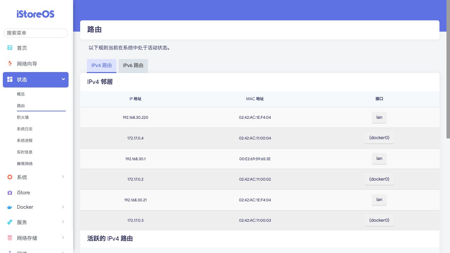Click the iStore shop icon

[10, 193]
